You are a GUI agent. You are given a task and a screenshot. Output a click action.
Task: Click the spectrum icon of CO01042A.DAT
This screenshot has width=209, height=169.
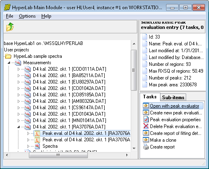point(28,88)
